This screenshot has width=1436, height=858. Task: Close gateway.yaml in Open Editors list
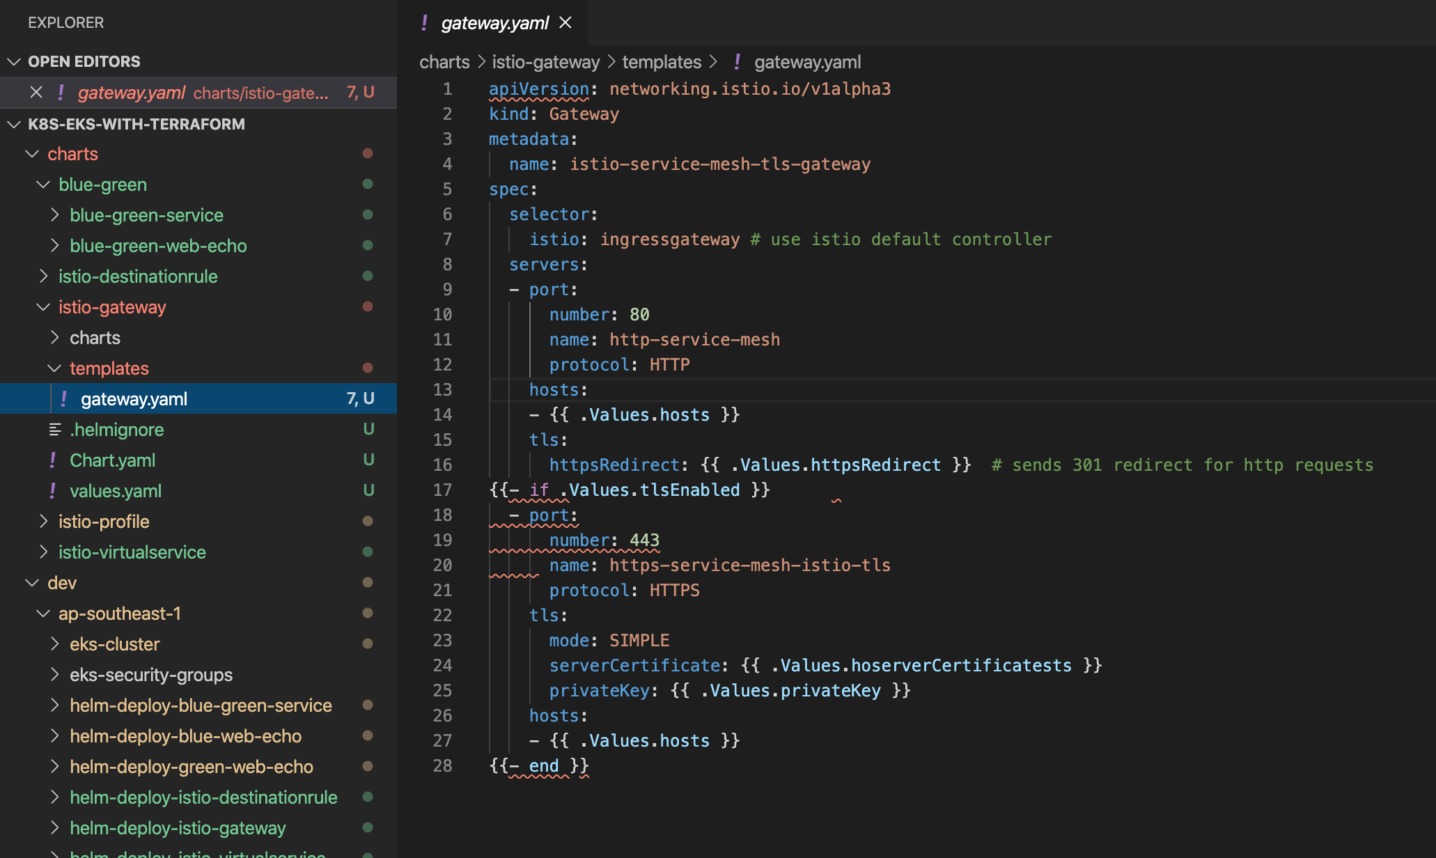tap(36, 93)
